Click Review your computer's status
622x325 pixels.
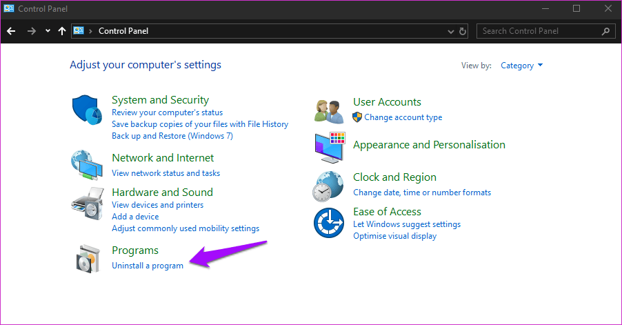click(x=168, y=112)
